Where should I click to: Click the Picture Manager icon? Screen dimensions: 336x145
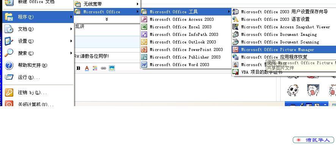click(236, 49)
